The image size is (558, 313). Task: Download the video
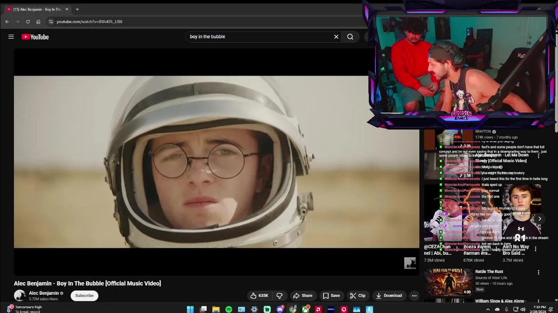coord(389,296)
